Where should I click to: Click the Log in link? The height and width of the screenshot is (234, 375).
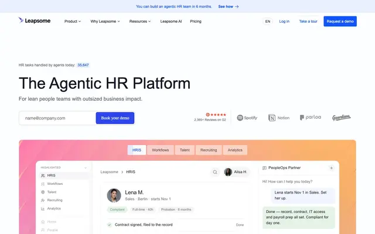click(x=284, y=21)
